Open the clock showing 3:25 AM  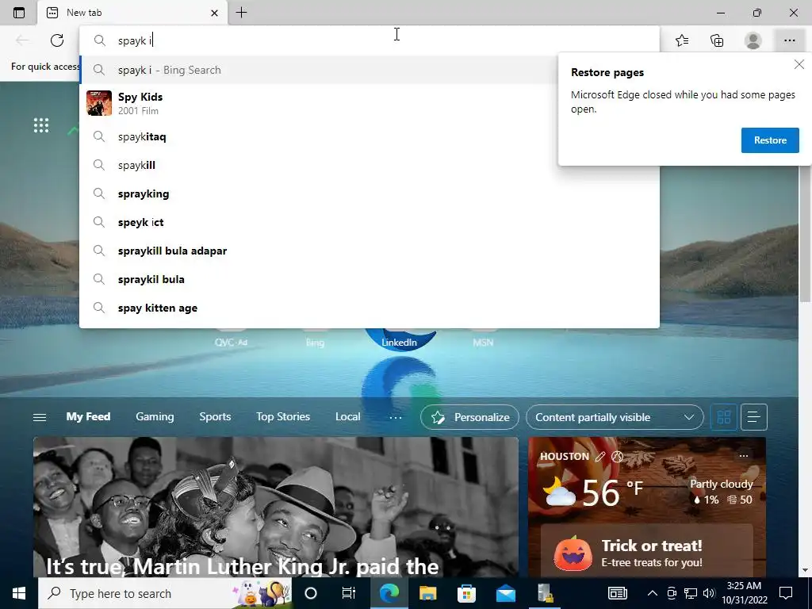(x=744, y=593)
